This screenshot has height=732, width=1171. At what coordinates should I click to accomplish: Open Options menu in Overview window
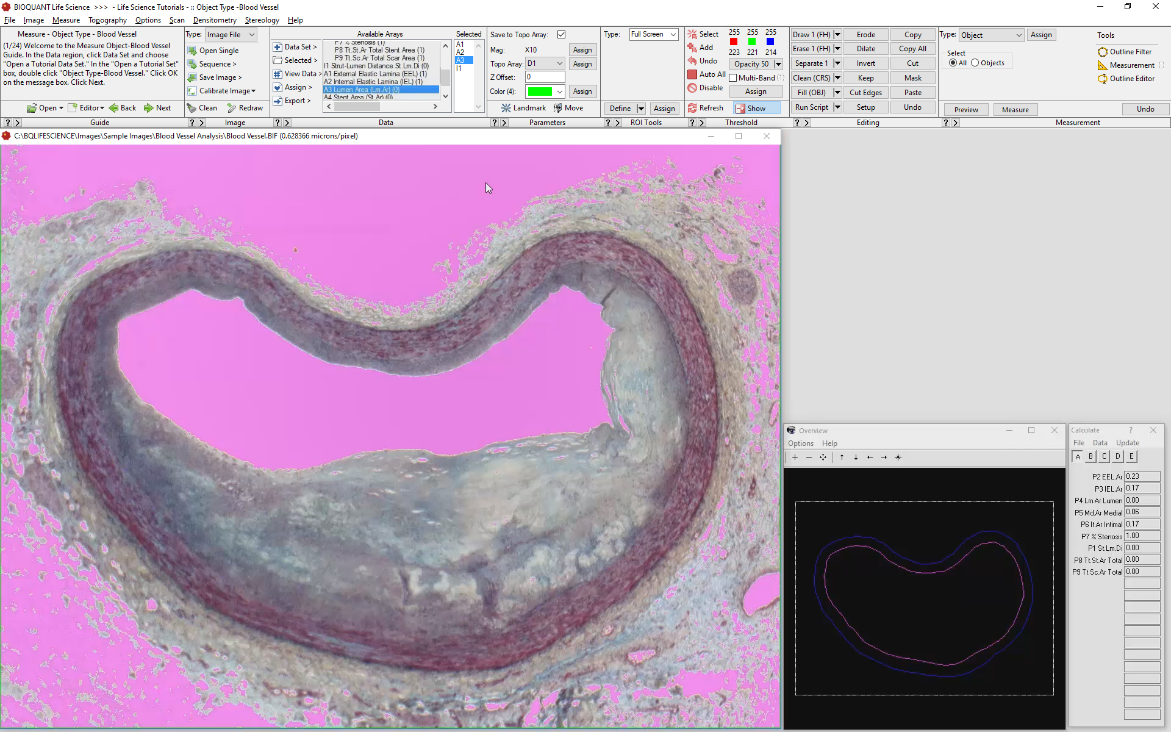point(800,443)
